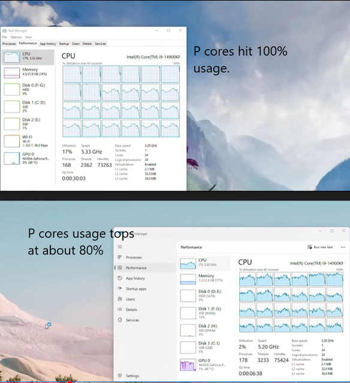Click the Performance icon in bottom navigation pane
The height and width of the screenshot is (383, 350).
click(120, 268)
